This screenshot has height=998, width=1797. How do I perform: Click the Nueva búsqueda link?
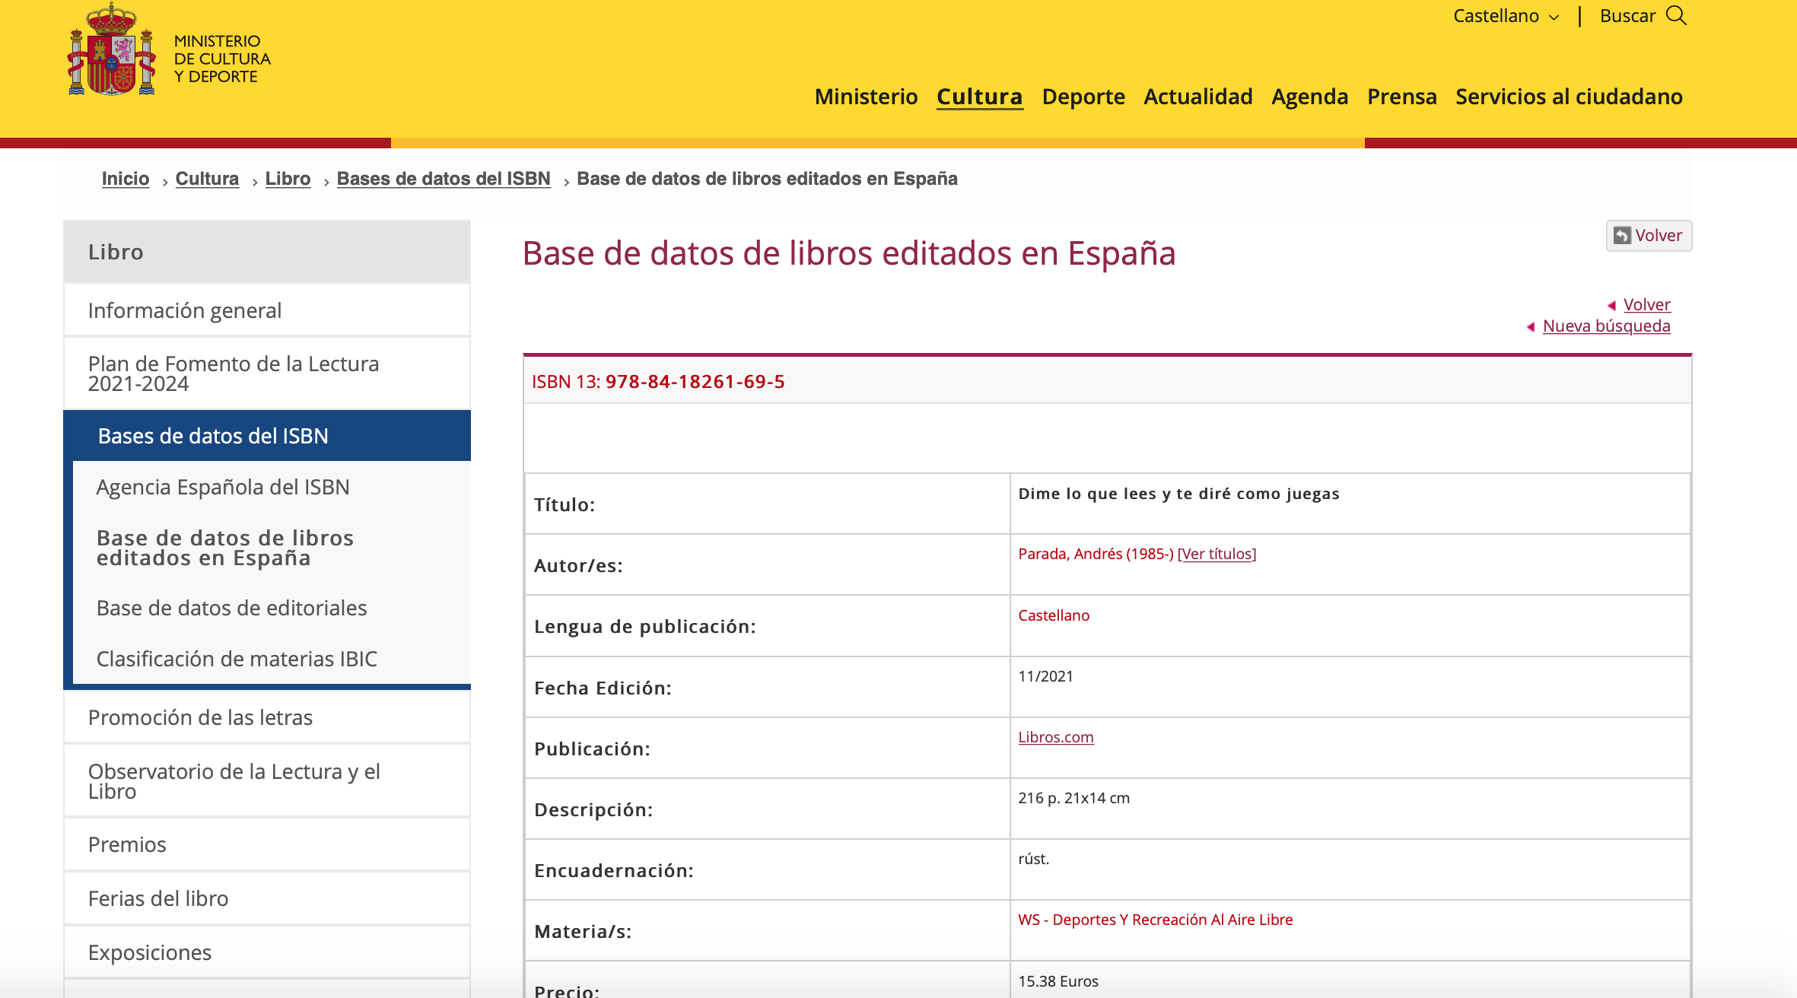tap(1606, 326)
